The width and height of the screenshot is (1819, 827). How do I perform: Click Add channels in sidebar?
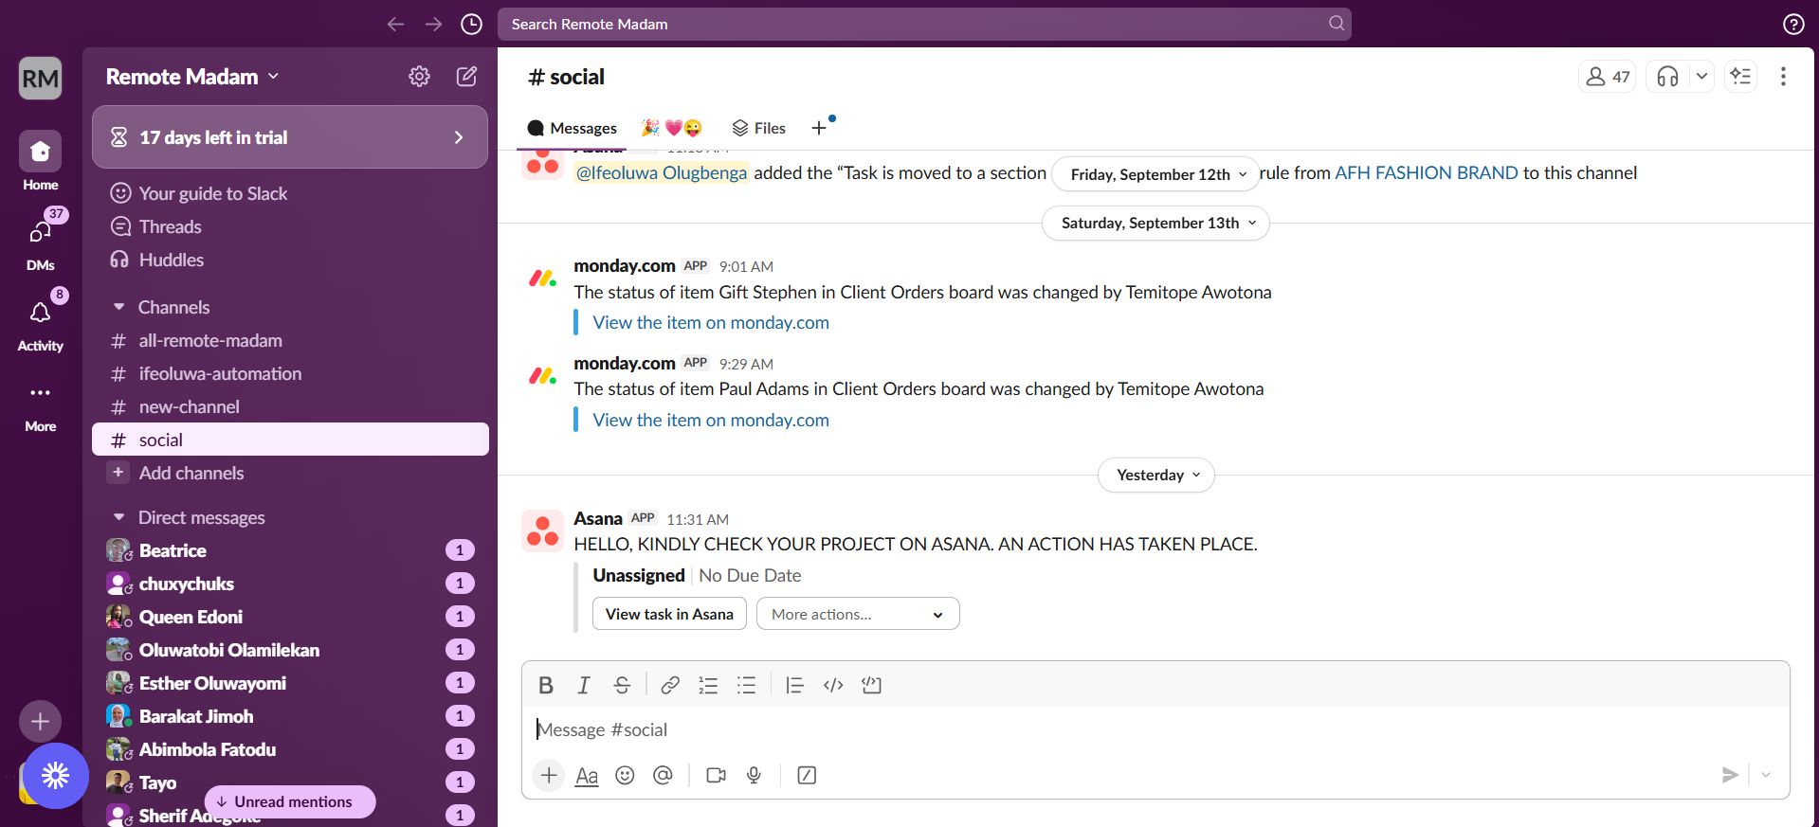click(x=290, y=473)
